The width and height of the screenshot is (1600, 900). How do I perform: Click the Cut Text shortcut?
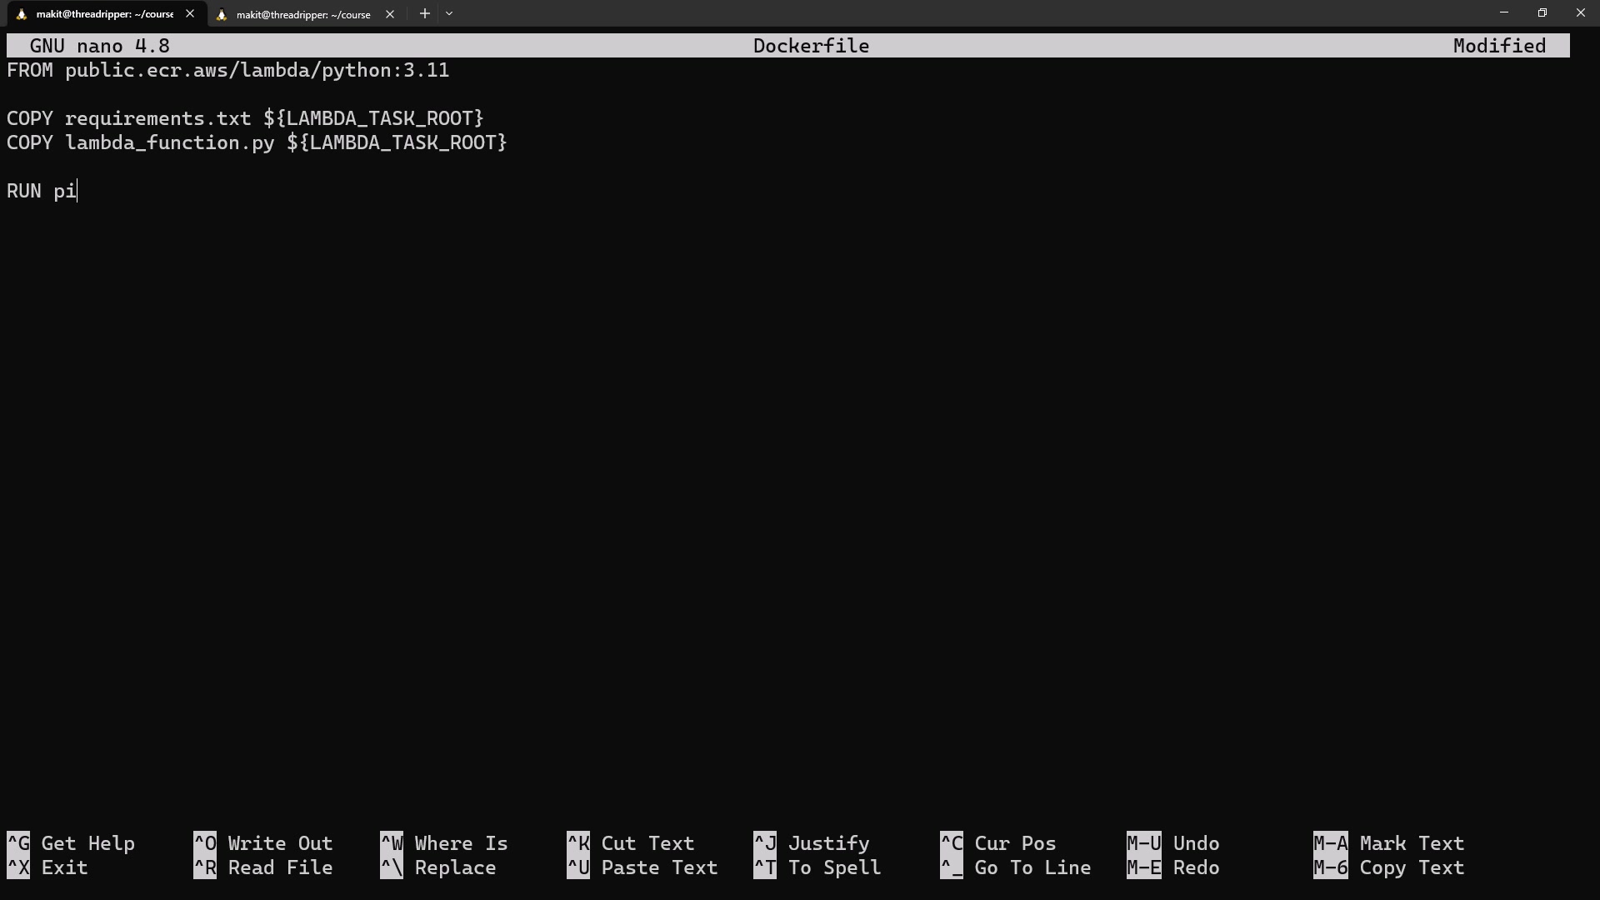(x=647, y=843)
